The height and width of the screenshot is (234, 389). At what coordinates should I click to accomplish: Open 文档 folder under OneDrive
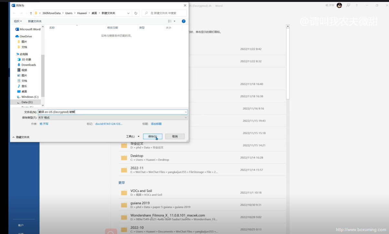[22, 47]
